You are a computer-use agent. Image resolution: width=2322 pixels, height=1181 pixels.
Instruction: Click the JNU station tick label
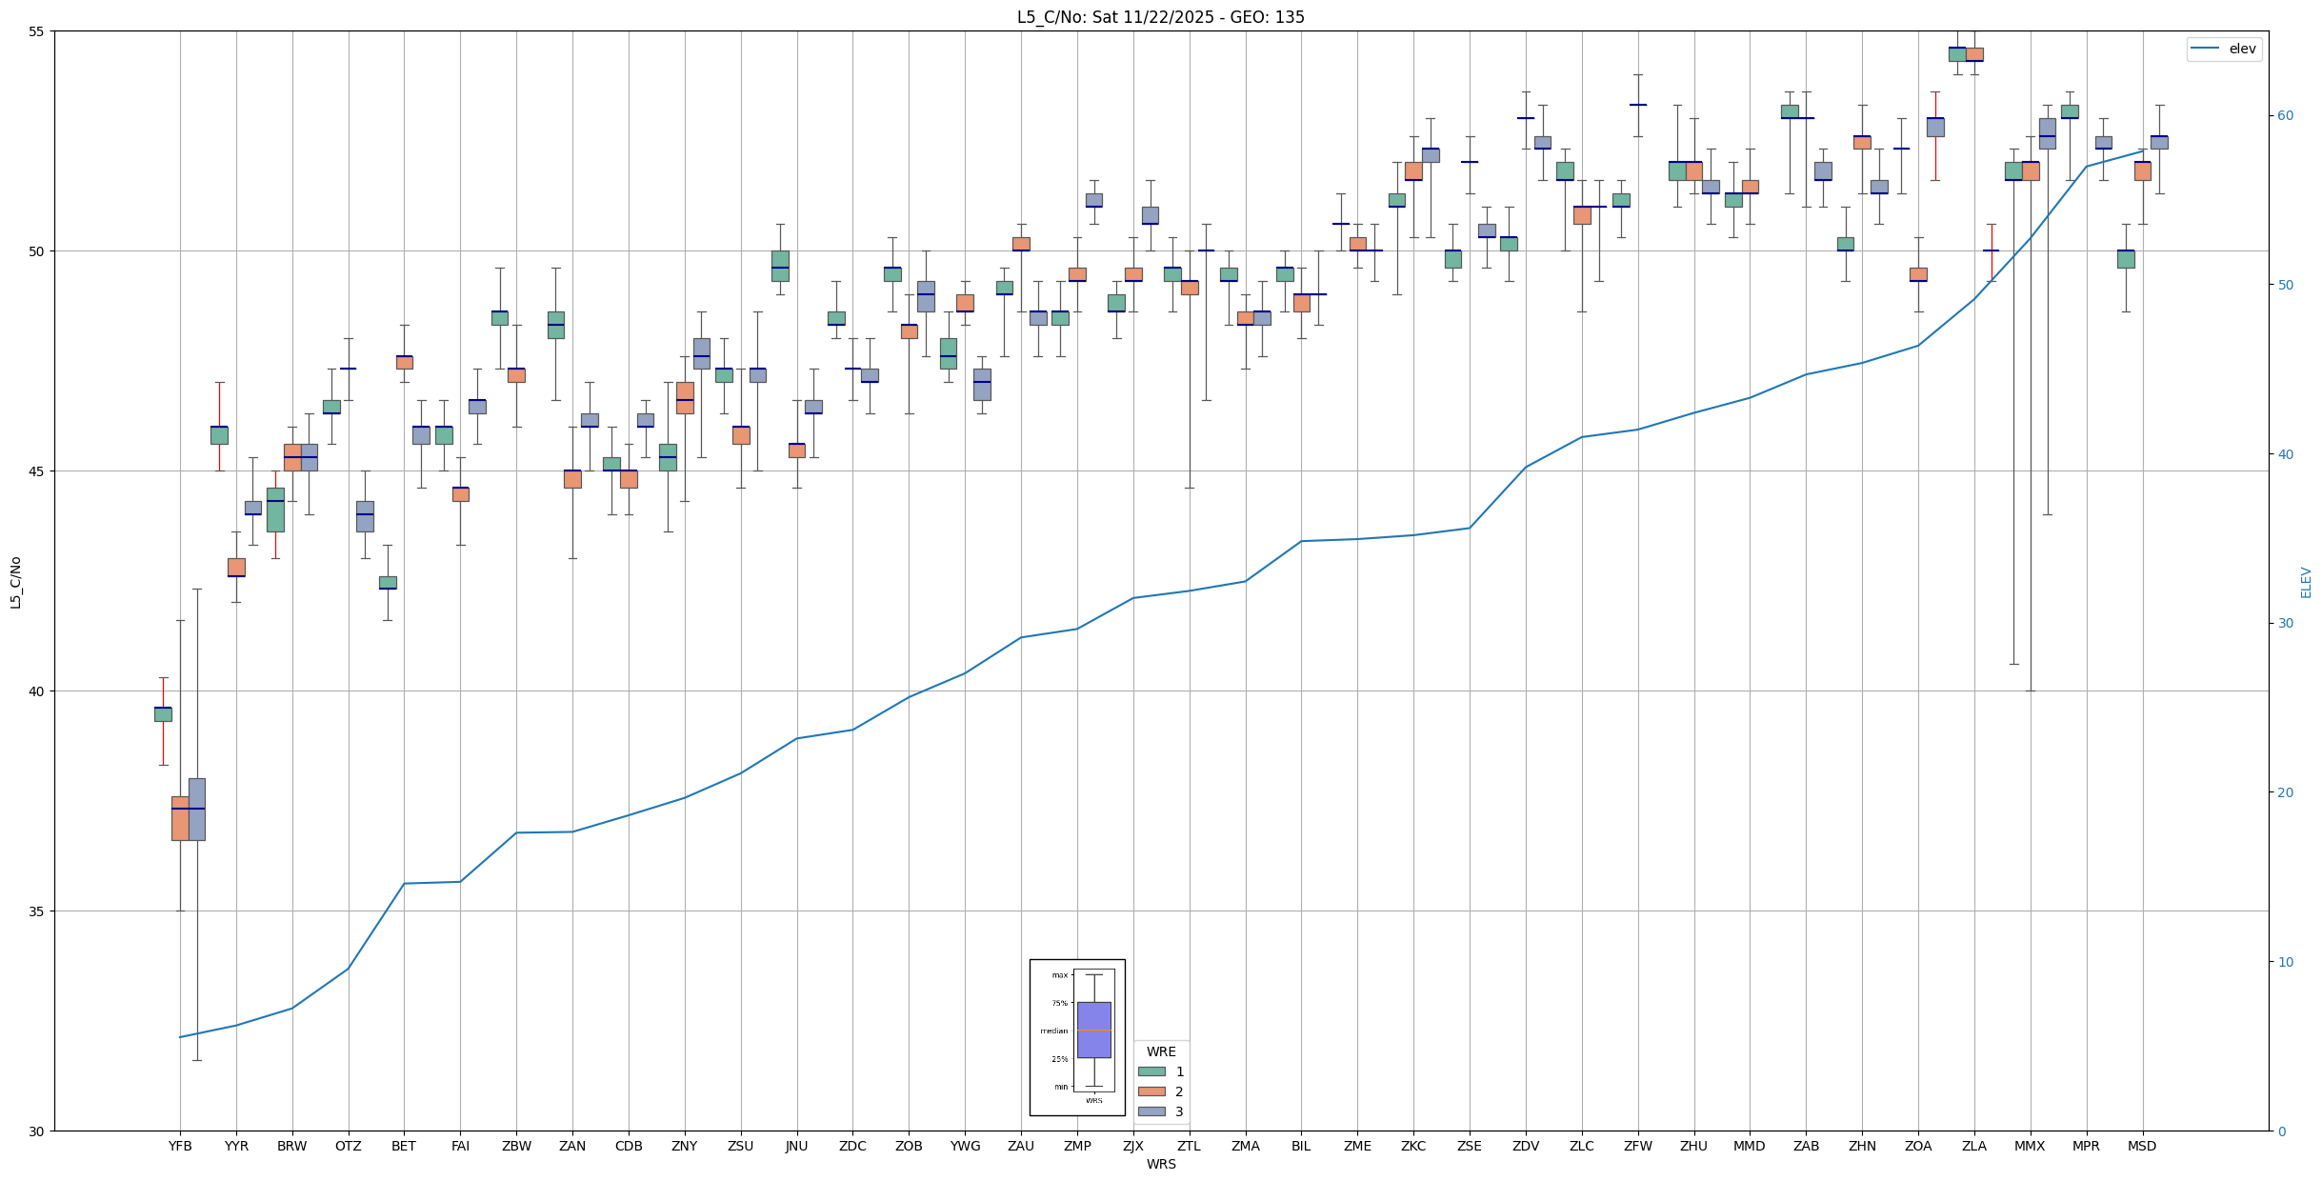796,1146
